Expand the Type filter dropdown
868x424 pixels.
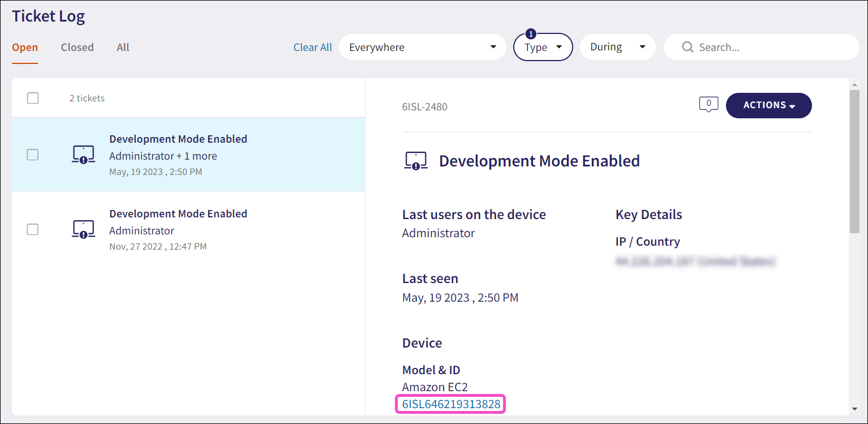pos(543,47)
